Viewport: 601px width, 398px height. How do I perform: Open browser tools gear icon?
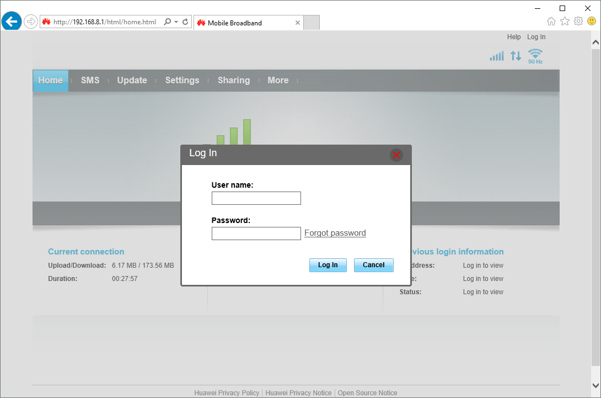point(578,22)
